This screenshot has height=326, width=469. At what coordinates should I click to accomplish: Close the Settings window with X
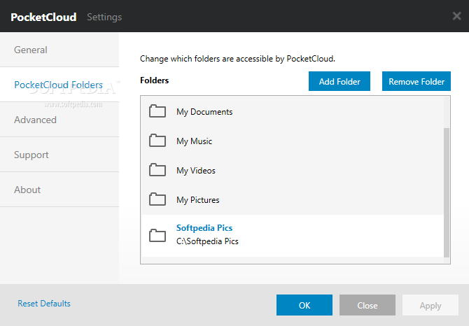click(x=456, y=16)
